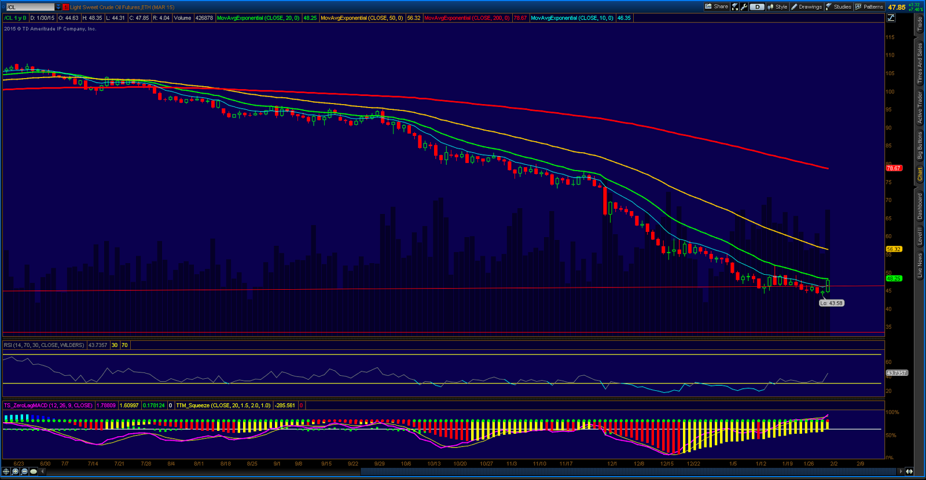Click the zoom out magnifier icon
Viewport: 926px width, 480px height.
pos(24,471)
